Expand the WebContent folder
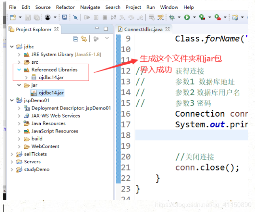This screenshot has width=255, height=212. point(19,146)
